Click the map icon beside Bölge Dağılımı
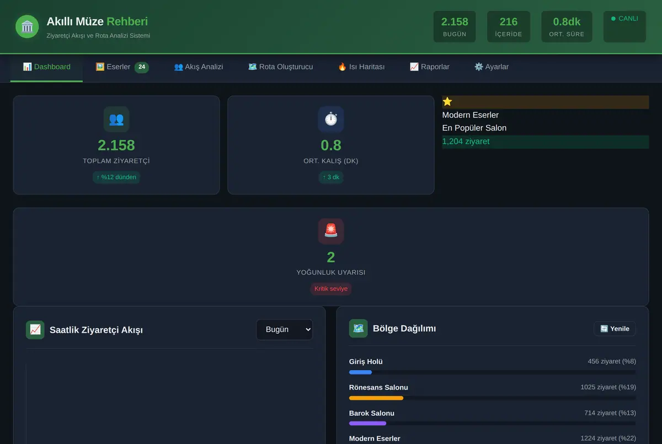This screenshot has height=444, width=662. coord(359,328)
